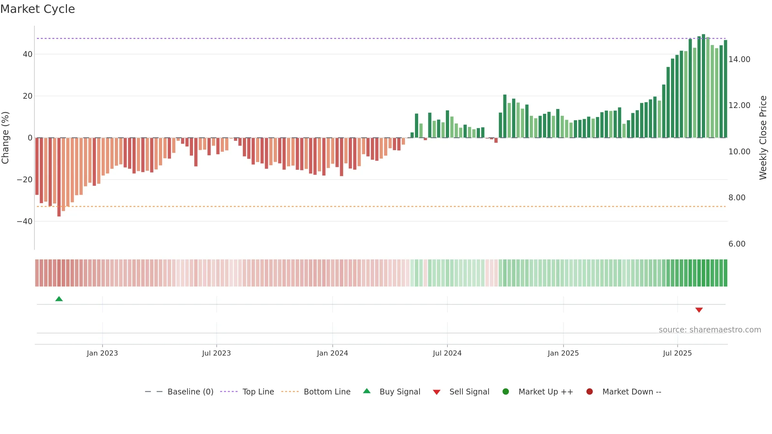Click the −20 tick on the change axis

tap(25, 179)
